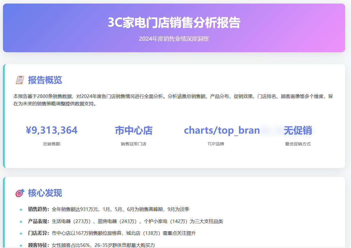
Task: Click the subtitle 2024年度销售业绩深度洞察
Action: pyautogui.click(x=174, y=39)
